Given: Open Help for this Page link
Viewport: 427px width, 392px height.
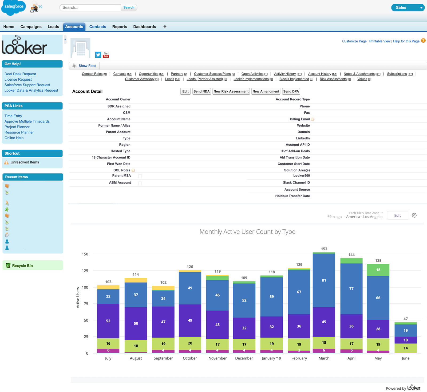Looking at the screenshot, I should click(x=406, y=41).
